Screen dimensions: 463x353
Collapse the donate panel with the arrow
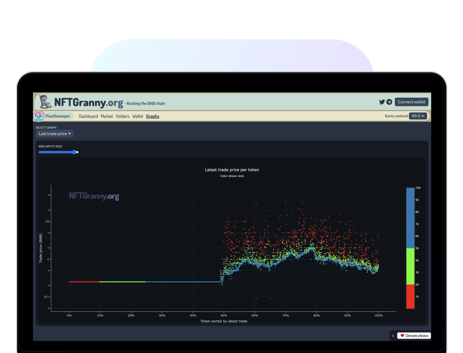[393, 335]
